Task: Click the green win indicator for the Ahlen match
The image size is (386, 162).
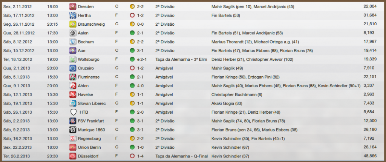Action: tap(132, 86)
